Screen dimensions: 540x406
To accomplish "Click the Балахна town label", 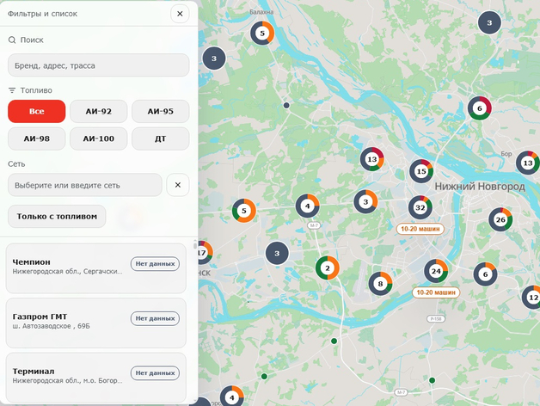I will pyautogui.click(x=261, y=12).
